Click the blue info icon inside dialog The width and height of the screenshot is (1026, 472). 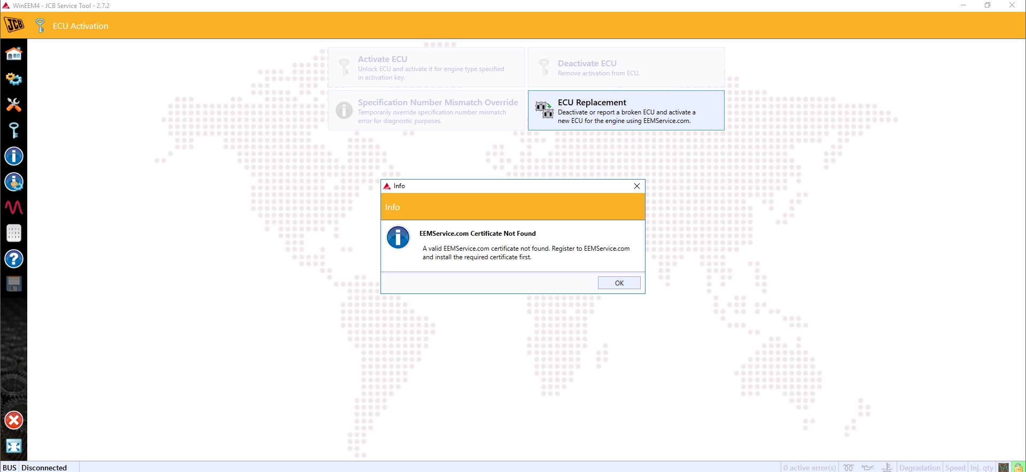[398, 237]
